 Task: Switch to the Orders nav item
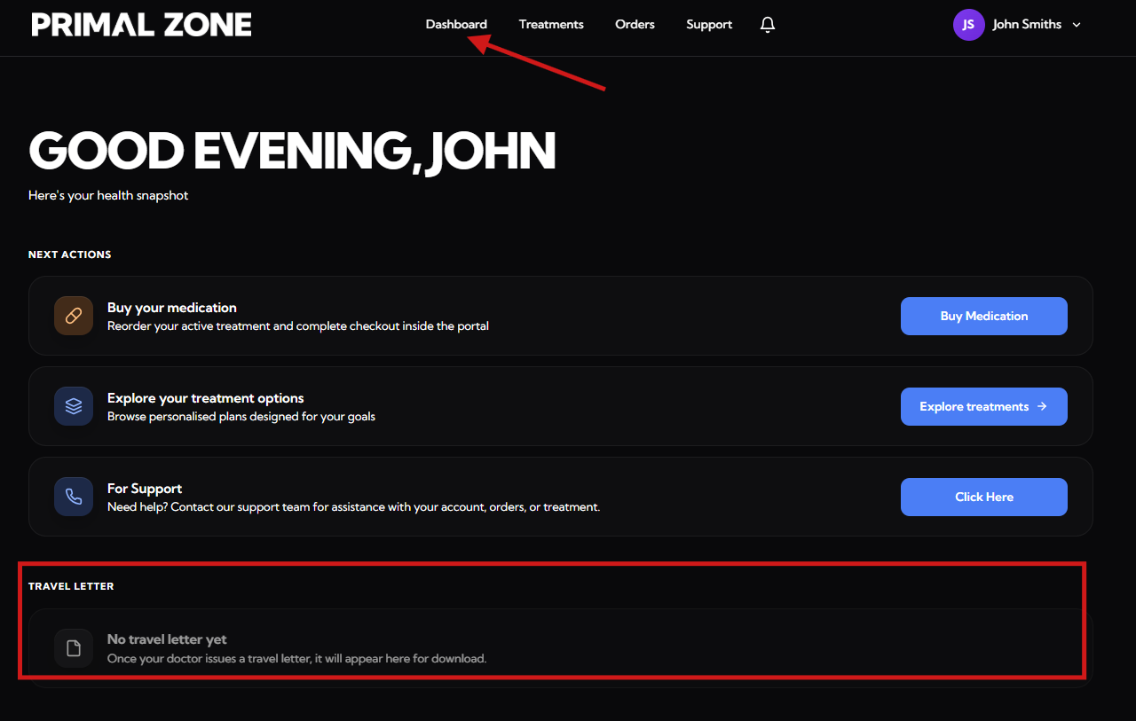[x=635, y=25]
